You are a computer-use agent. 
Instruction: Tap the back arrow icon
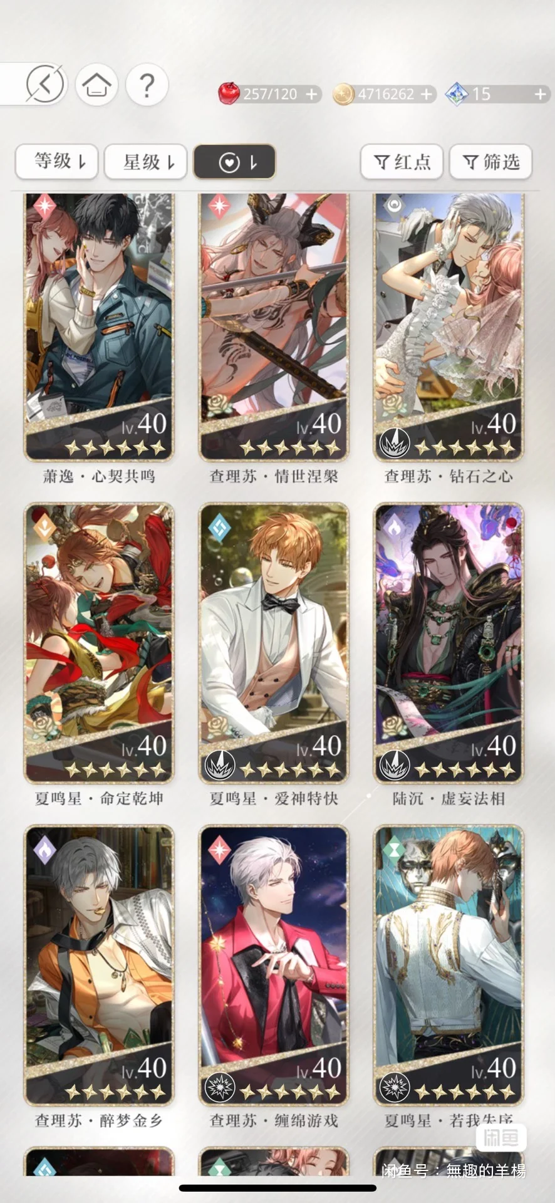click(45, 83)
